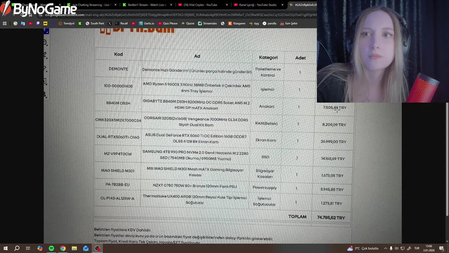Select the DEMONTE code cell

[119, 69]
